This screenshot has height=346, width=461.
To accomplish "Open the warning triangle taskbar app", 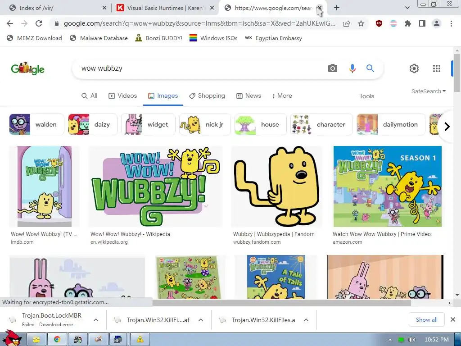I will point(140,340).
